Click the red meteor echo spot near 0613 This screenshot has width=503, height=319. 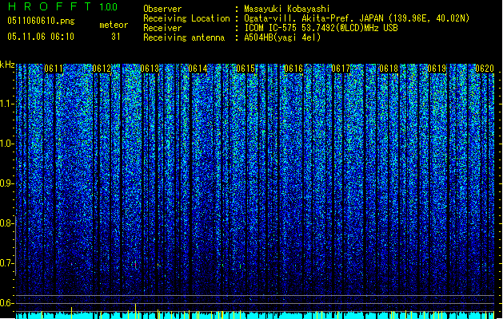pyautogui.click(x=135, y=265)
